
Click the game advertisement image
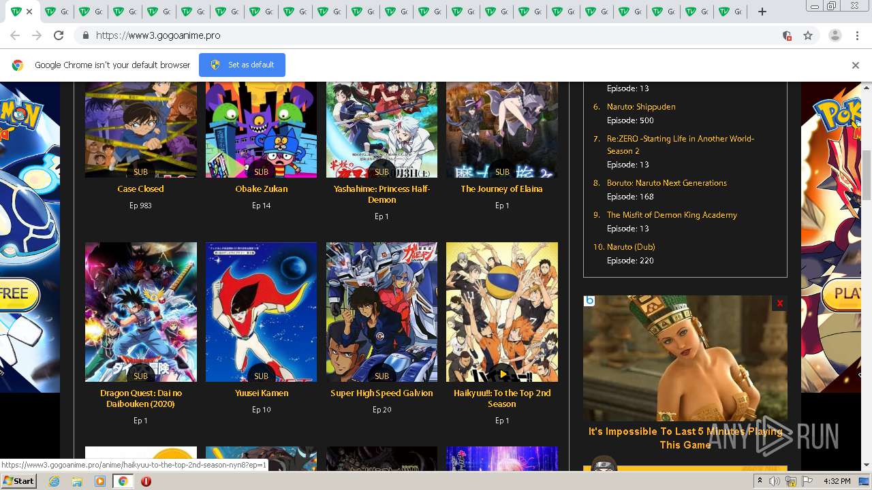click(685, 358)
